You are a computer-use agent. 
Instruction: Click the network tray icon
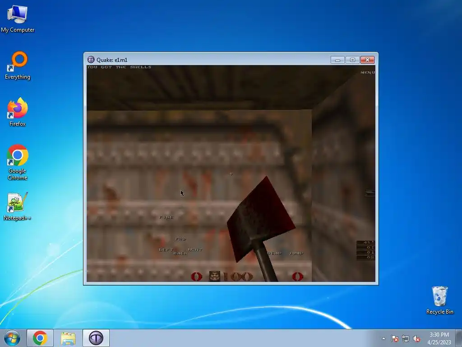[406, 339]
